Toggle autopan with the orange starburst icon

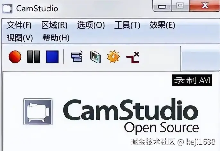pyautogui.click(x=114, y=56)
